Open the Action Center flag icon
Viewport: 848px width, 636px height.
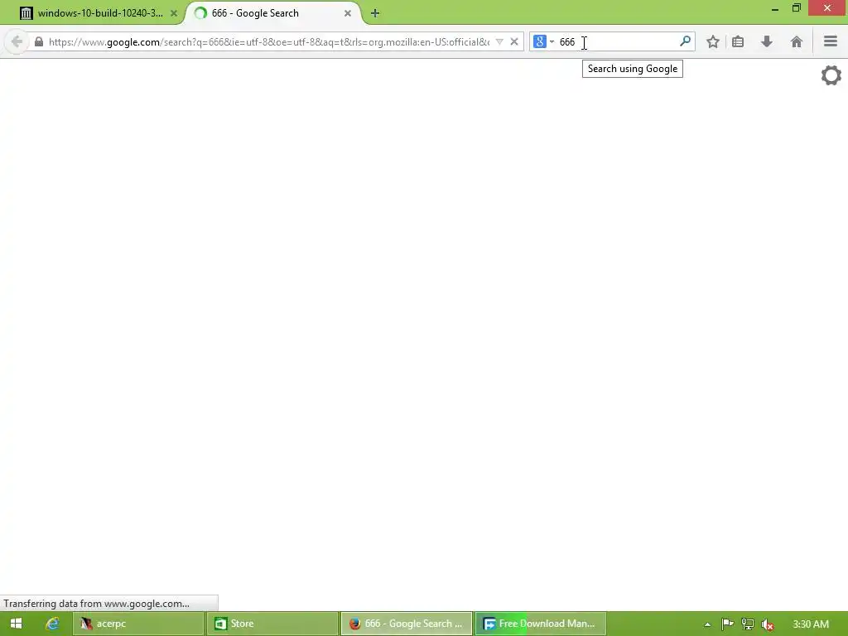(727, 624)
